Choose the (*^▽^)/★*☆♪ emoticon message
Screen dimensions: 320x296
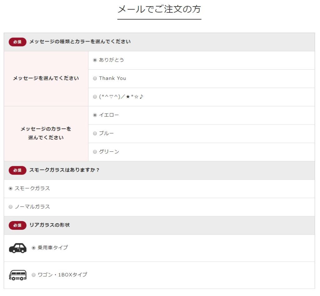pyautogui.click(x=95, y=97)
